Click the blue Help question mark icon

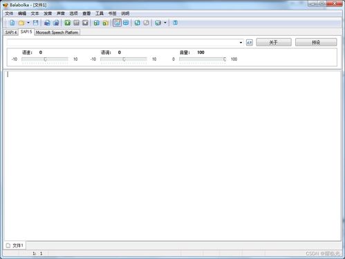(x=175, y=23)
